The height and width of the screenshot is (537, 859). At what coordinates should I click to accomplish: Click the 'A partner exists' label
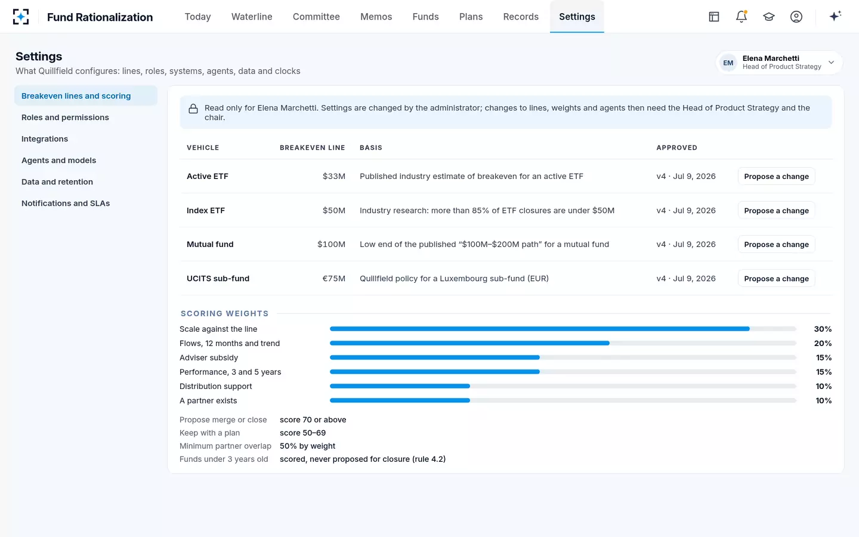208,400
